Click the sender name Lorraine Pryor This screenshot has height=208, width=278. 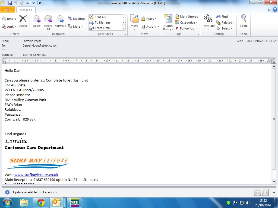tap(32, 41)
